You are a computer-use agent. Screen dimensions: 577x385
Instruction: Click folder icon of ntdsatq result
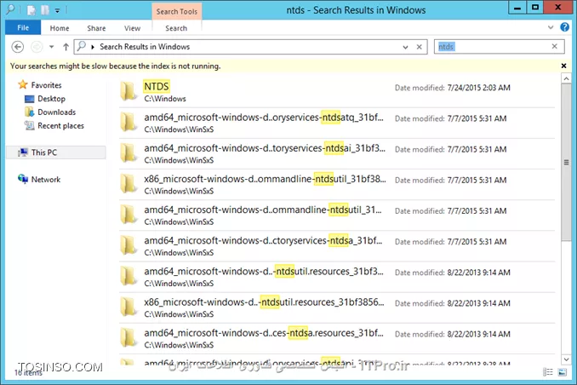128,123
